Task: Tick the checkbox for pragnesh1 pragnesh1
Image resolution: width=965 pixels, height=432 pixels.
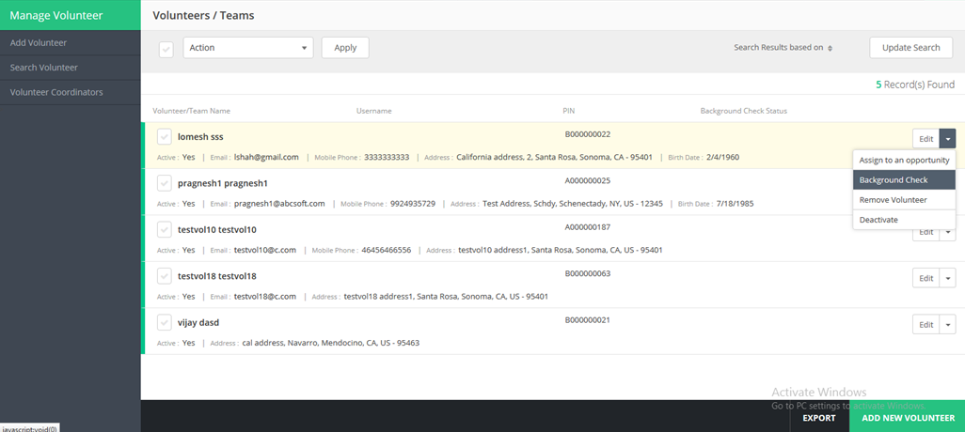Action: 165,182
